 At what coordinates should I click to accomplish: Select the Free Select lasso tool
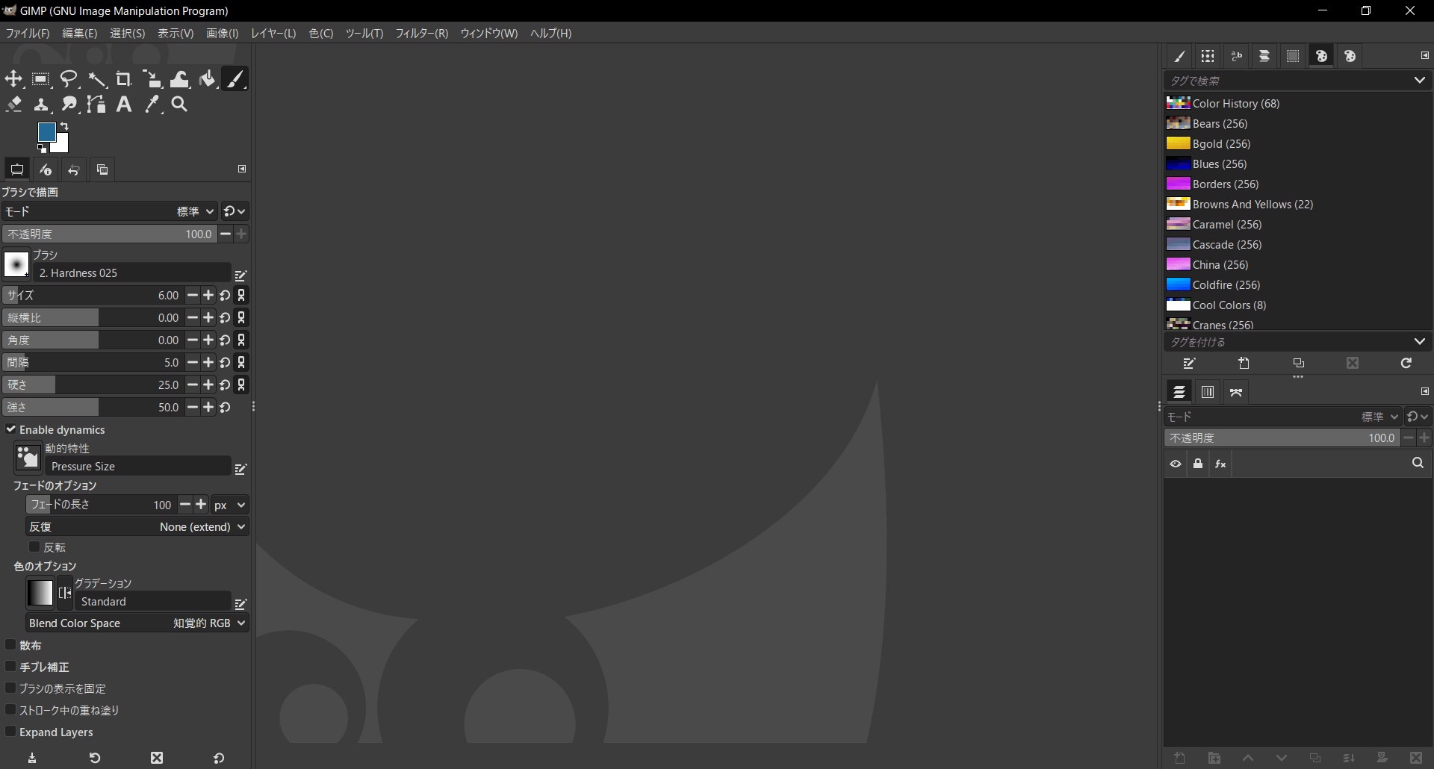point(69,79)
